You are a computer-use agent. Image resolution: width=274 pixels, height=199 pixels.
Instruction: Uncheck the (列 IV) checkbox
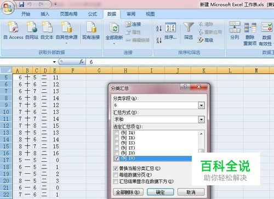tap(116, 158)
